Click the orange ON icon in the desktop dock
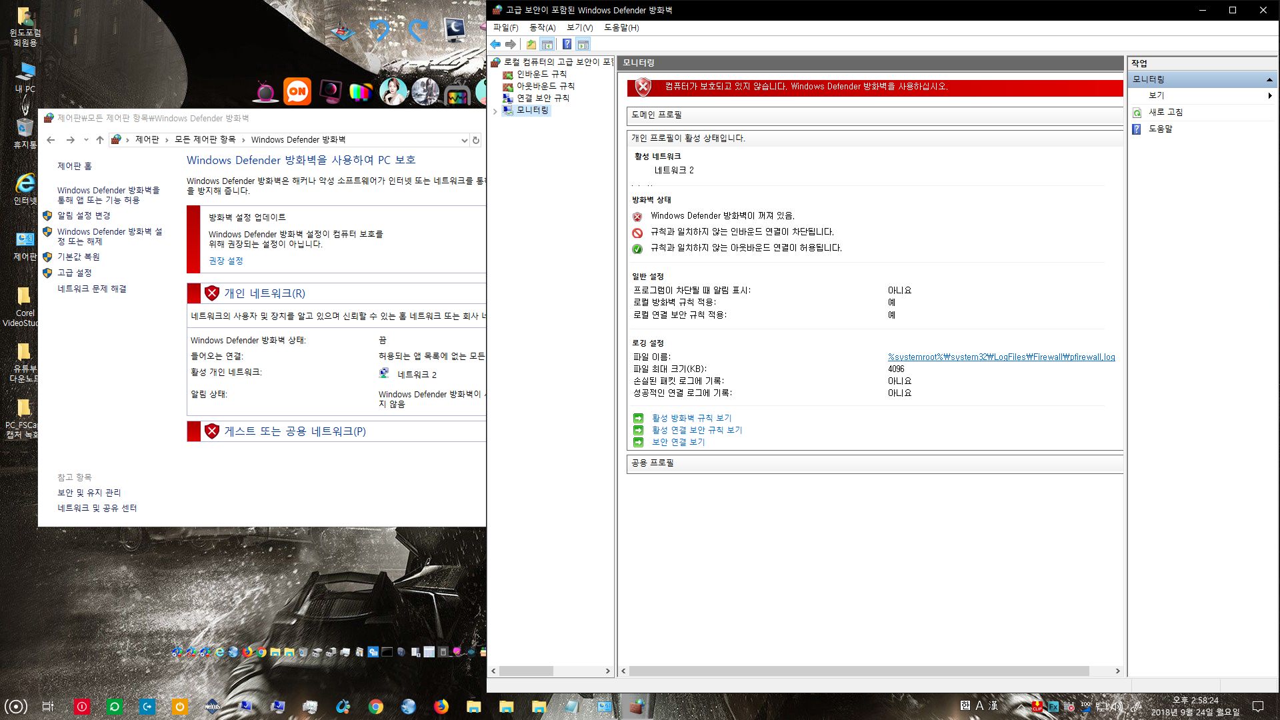The width and height of the screenshot is (1280, 720). point(297,91)
